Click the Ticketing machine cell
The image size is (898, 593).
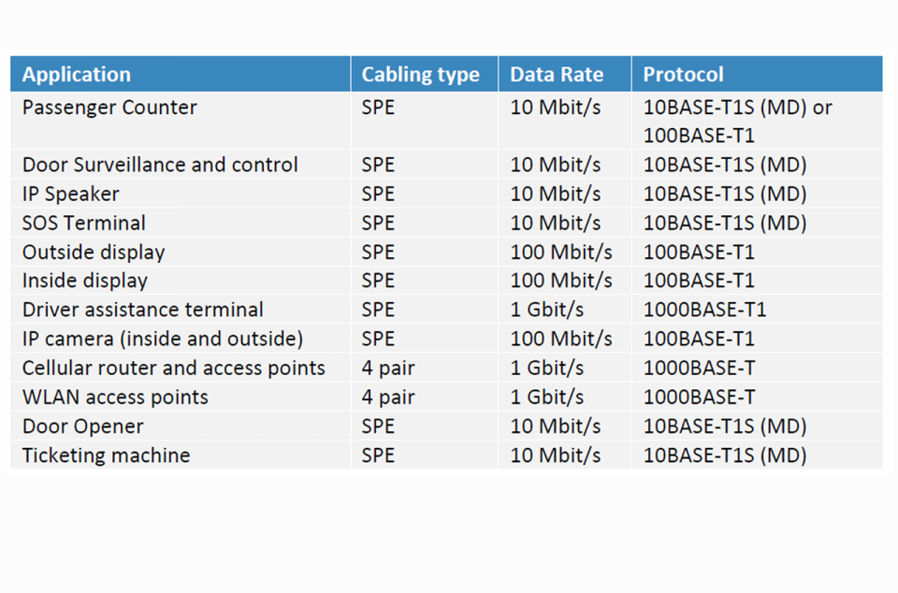point(106,456)
